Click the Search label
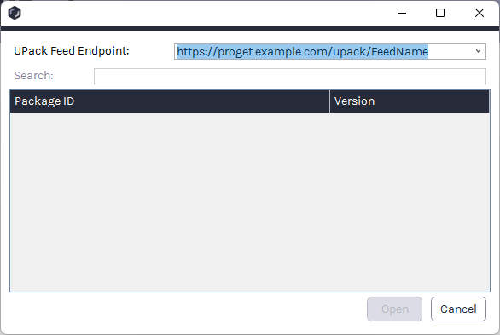This screenshot has height=335, width=500. 33,76
